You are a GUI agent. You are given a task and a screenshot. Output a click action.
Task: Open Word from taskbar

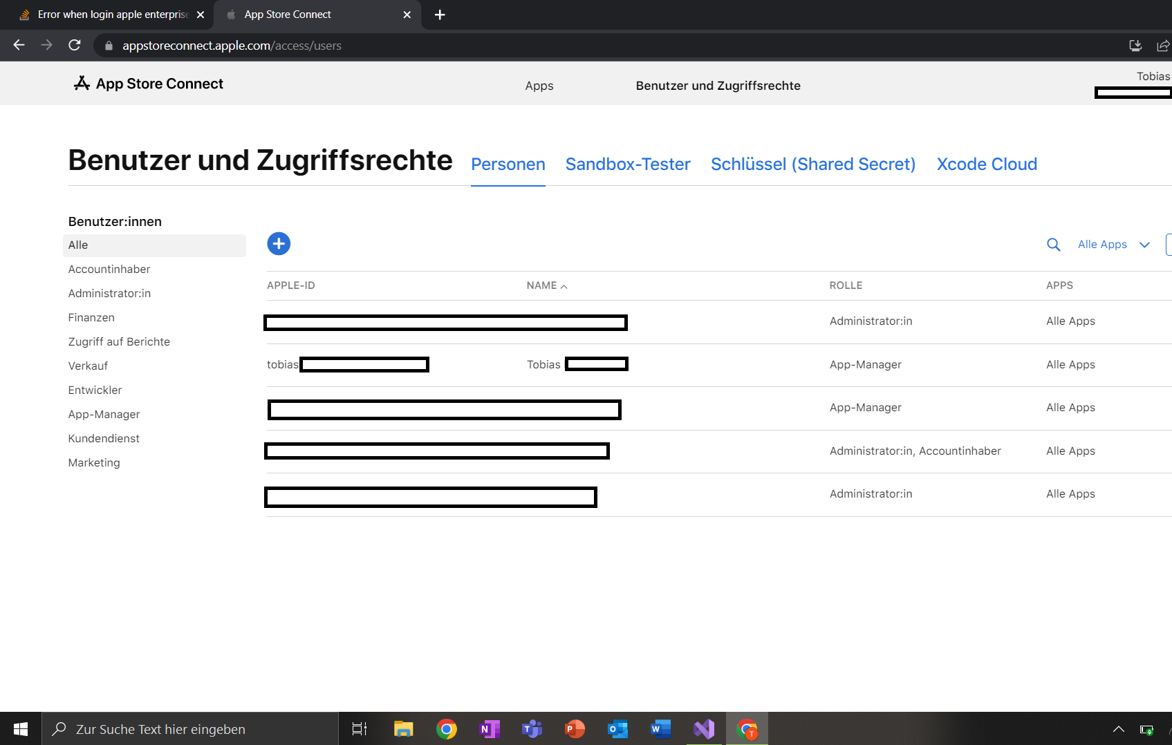click(661, 729)
